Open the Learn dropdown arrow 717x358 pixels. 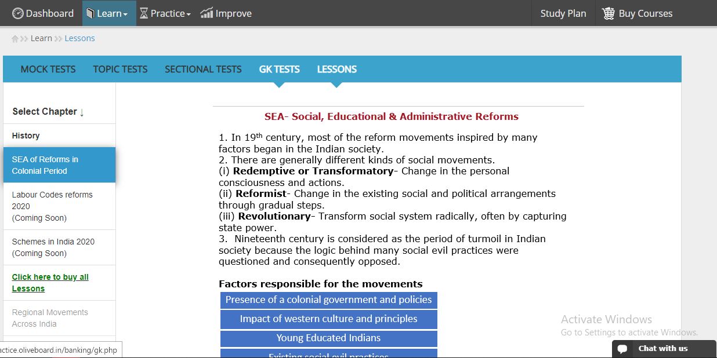coord(125,14)
